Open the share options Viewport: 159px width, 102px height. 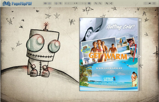coord(111,3)
